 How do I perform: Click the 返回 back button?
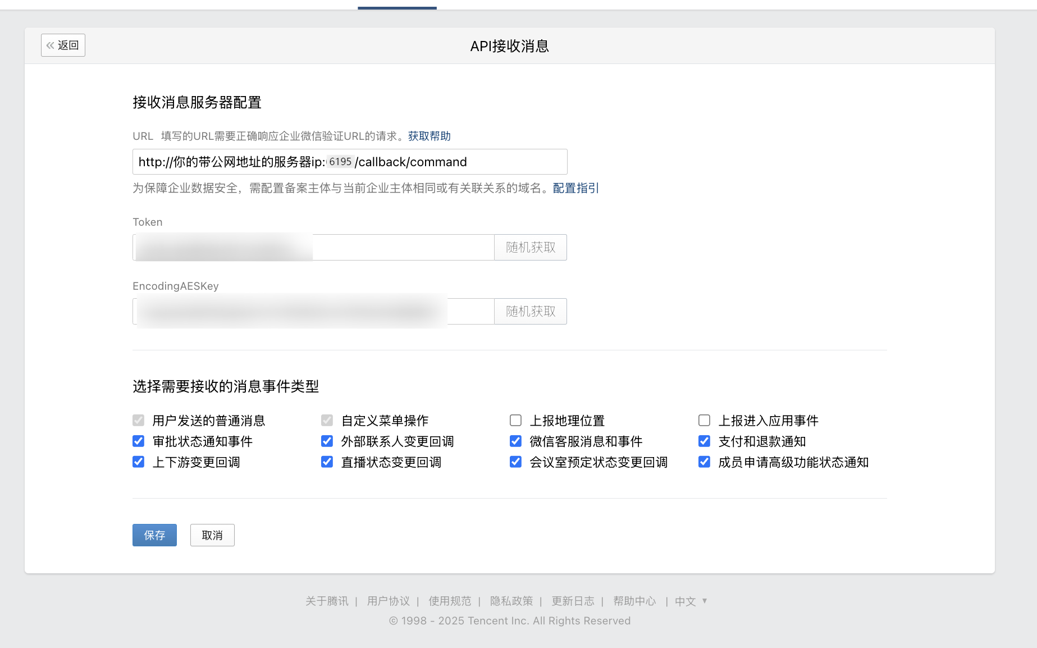(63, 45)
